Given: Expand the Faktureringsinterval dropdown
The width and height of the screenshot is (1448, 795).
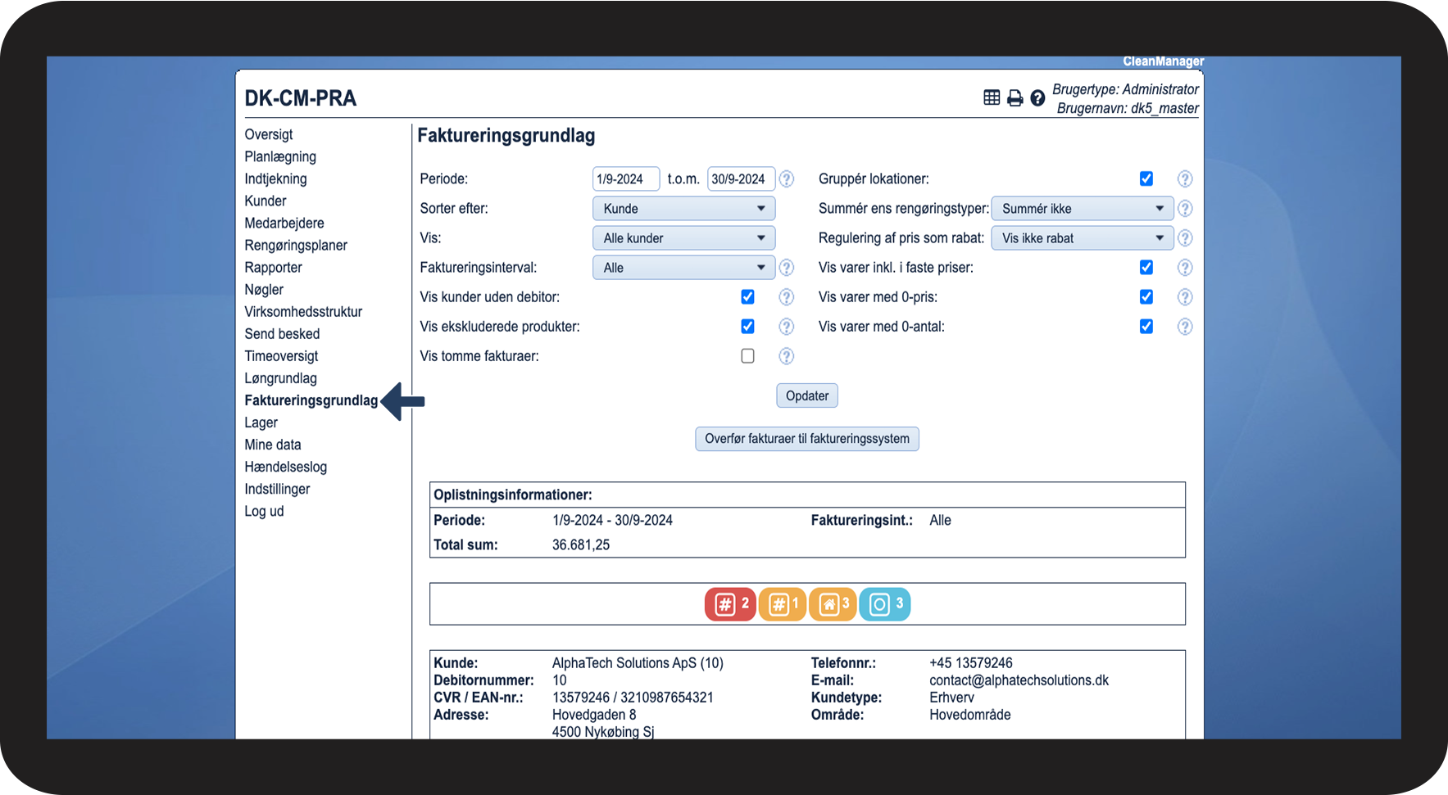Looking at the screenshot, I should pyautogui.click(x=683, y=268).
